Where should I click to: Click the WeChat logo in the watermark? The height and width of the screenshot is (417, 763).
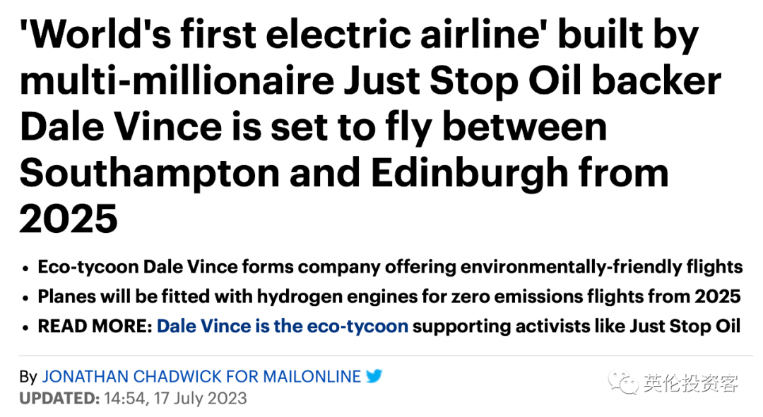622,382
